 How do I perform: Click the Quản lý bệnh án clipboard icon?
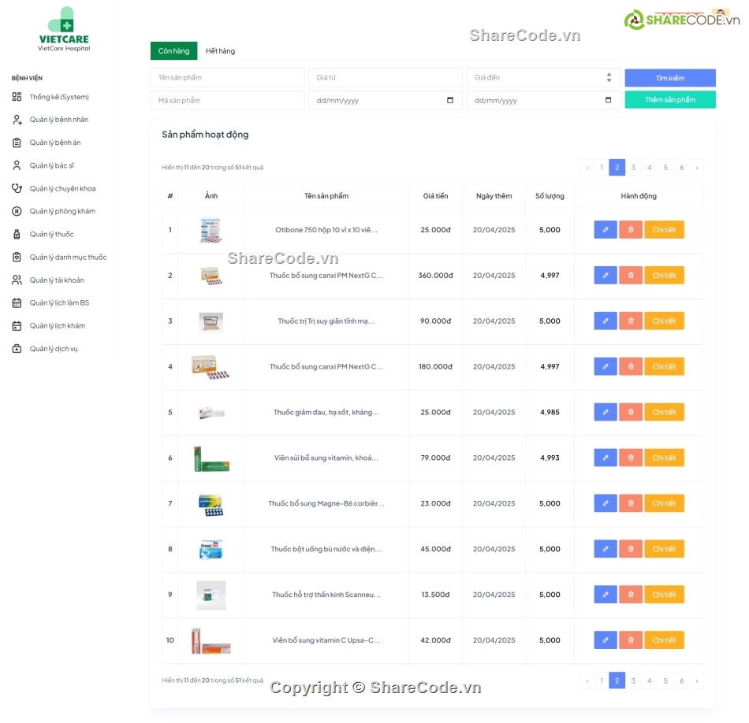17,143
